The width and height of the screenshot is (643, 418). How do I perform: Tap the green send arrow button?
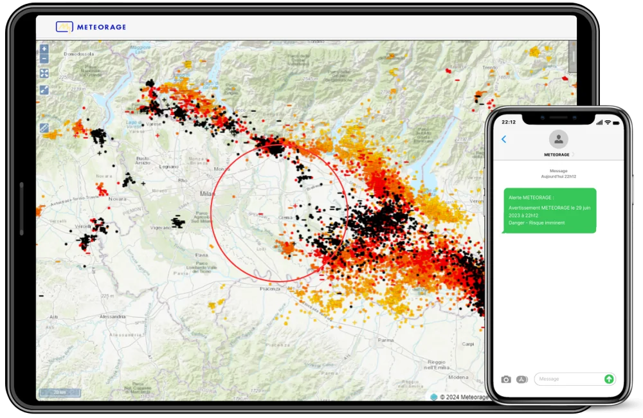click(608, 379)
